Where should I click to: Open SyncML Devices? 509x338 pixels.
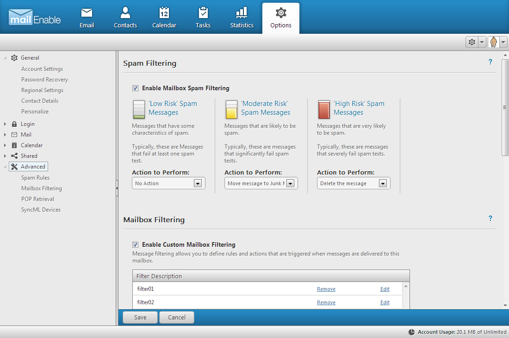[41, 210]
